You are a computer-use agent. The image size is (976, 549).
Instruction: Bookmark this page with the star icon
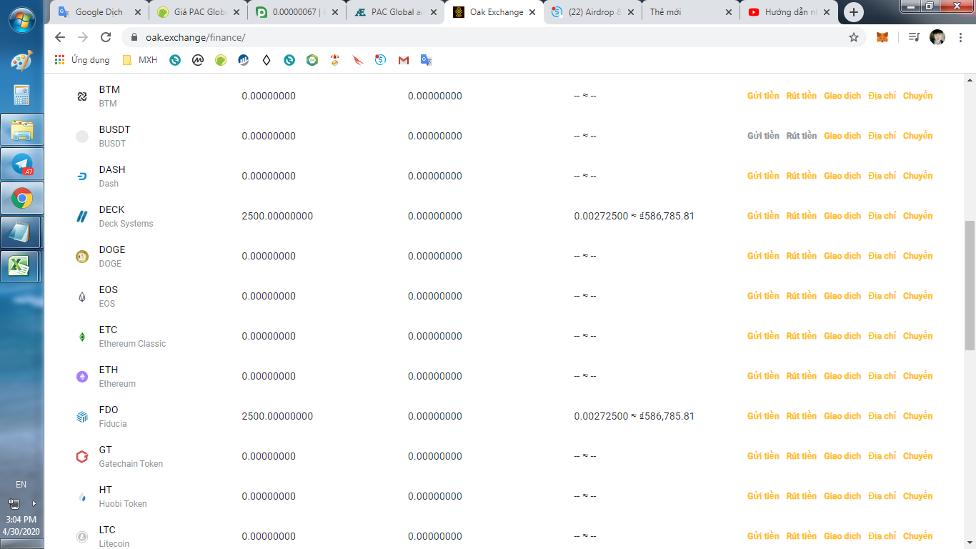(x=854, y=37)
